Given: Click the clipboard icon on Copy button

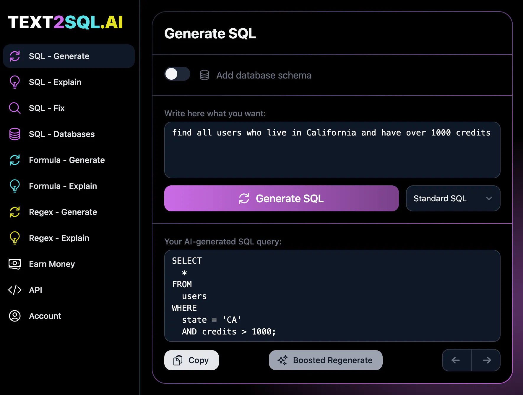Looking at the screenshot, I should click(178, 360).
